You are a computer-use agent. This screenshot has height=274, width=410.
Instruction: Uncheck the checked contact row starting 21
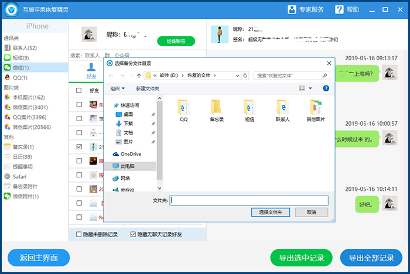(x=79, y=147)
